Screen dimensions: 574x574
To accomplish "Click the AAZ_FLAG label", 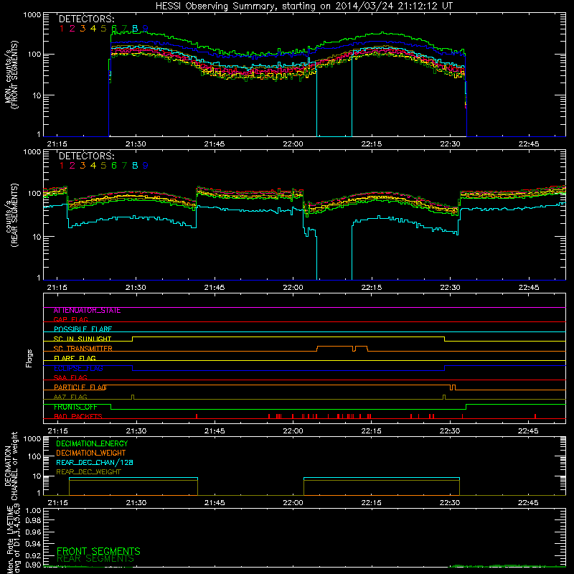I will [x=70, y=397].
